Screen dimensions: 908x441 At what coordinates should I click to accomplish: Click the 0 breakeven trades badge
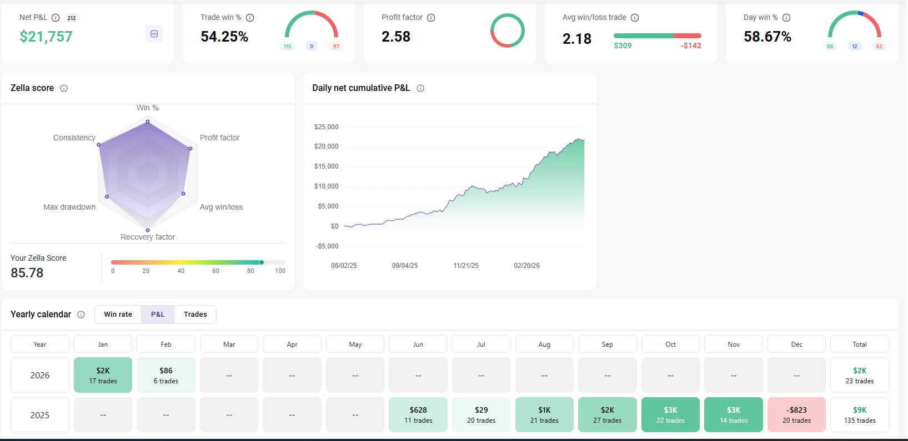(x=312, y=47)
